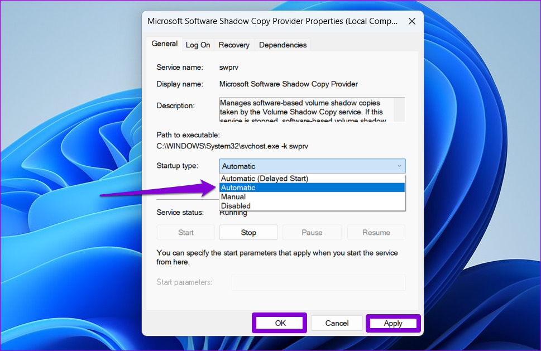Screen dimensions: 541x351
Task: Switch to the General tab
Action: 165,44
